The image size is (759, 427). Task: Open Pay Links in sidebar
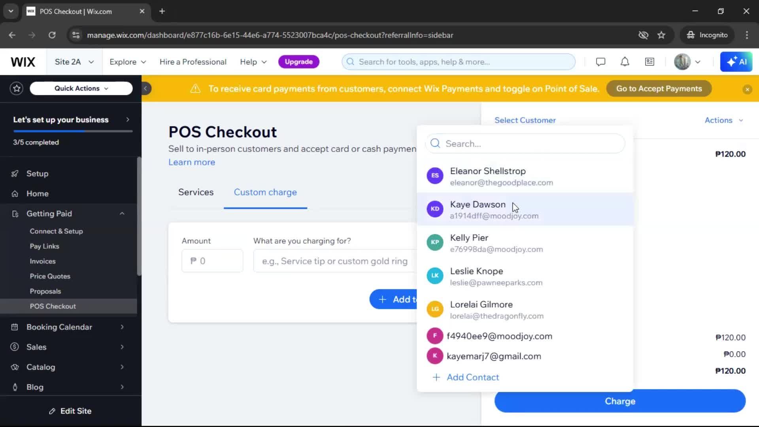click(44, 246)
